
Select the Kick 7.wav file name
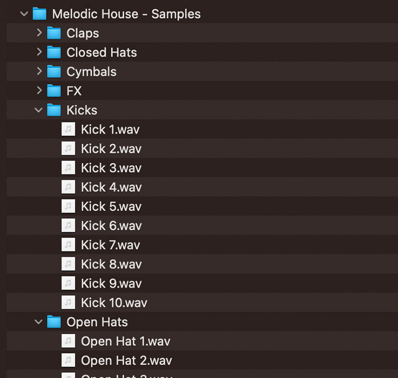pos(110,245)
